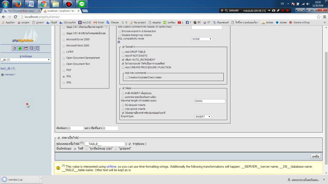Select the PDF export format
This screenshot has width=328, height=184.
tap(64, 70)
